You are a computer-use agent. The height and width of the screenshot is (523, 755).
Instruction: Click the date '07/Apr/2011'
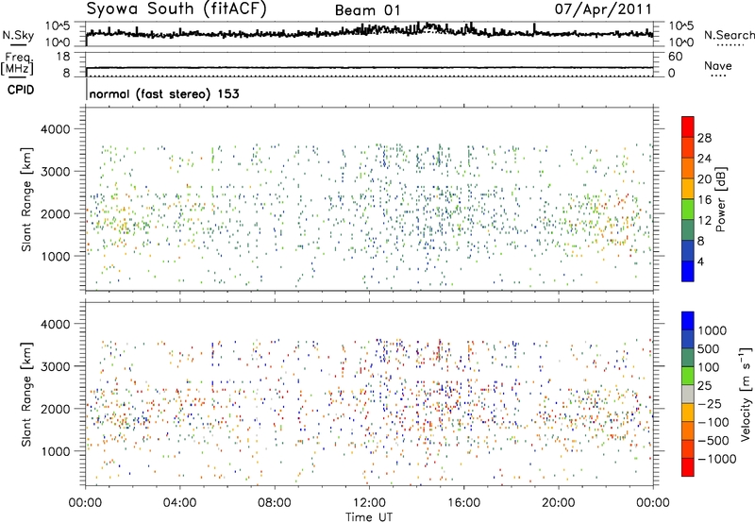pos(603,9)
